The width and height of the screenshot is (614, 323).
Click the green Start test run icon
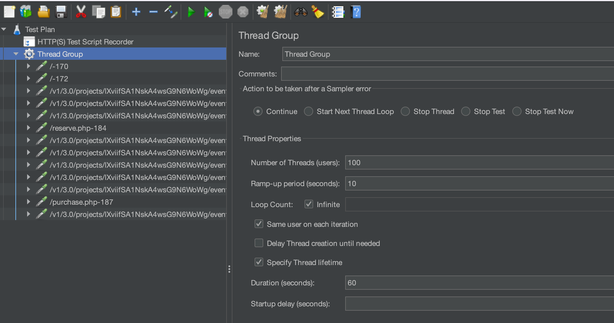(191, 12)
